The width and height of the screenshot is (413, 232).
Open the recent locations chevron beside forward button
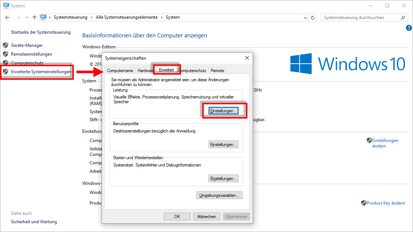point(26,17)
